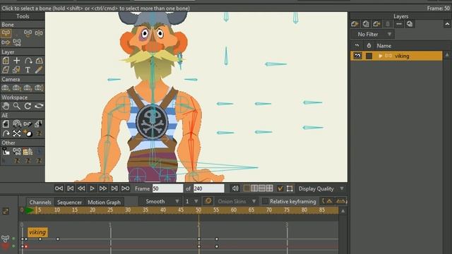This screenshot has height=254, width=452.
Task: Select the viking layer row
Action: [x=396, y=56]
